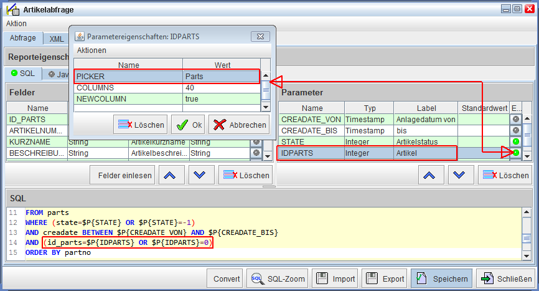
Task: Switch to the XML tab
Action: (57, 39)
